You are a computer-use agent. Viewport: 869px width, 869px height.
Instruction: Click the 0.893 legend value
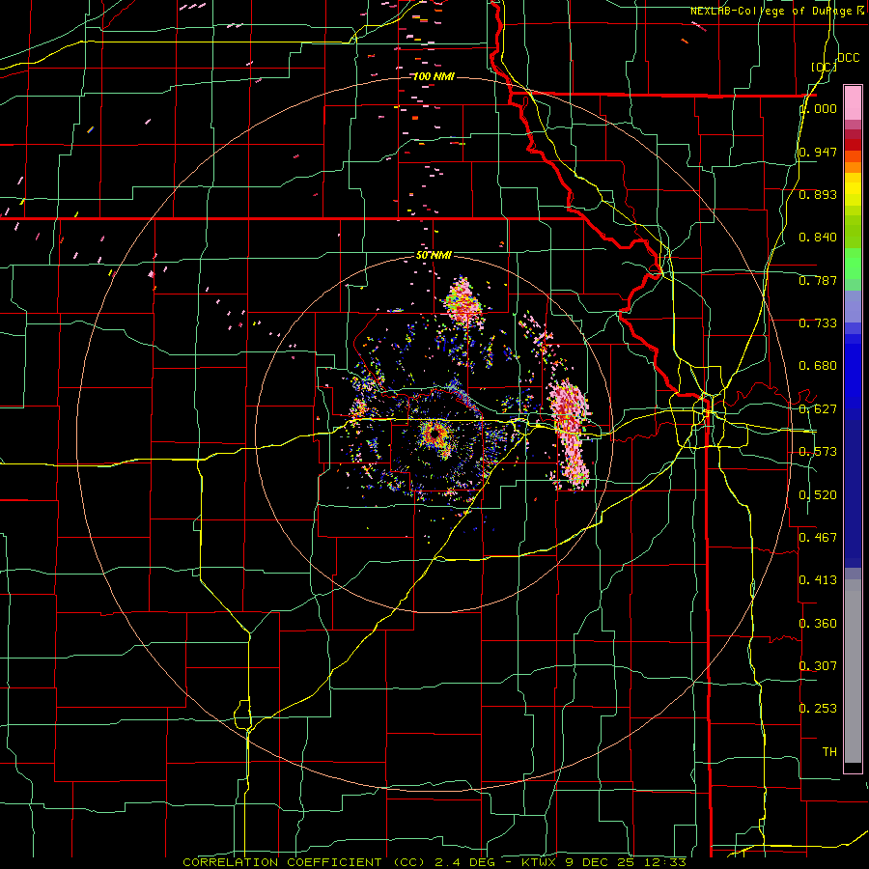click(818, 194)
